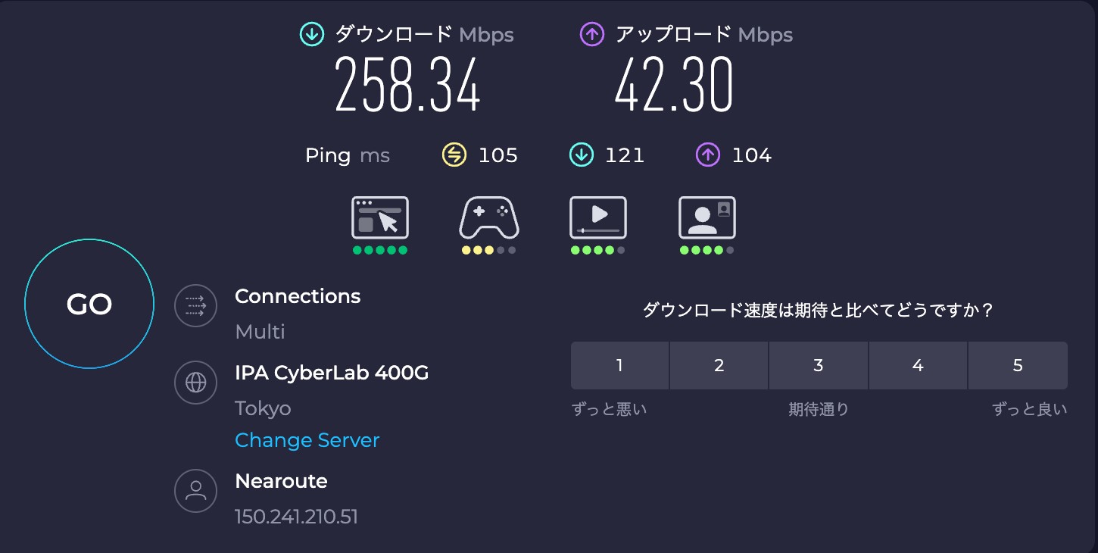Image resolution: width=1098 pixels, height=553 pixels.
Task: Click the upload arrow icon beside アップロード
Action: (591, 35)
